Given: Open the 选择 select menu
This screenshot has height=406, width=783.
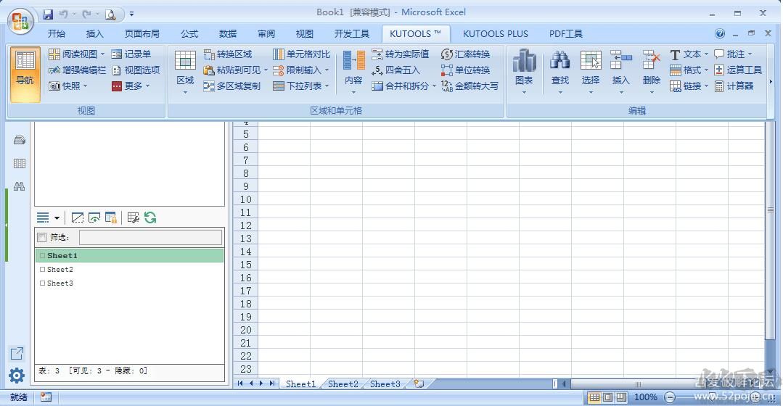Looking at the screenshot, I should pyautogui.click(x=590, y=72).
